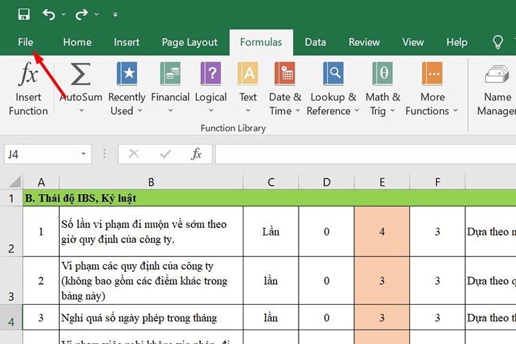Expand the Name Box dropdown arrow
The height and width of the screenshot is (344, 516).
83,154
